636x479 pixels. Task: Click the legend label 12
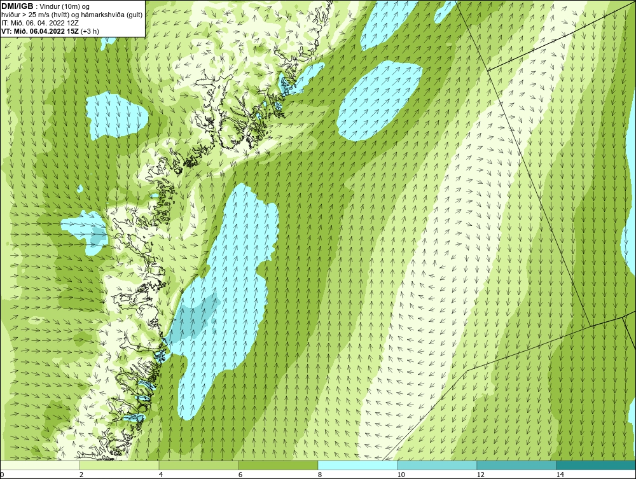[x=480, y=475]
